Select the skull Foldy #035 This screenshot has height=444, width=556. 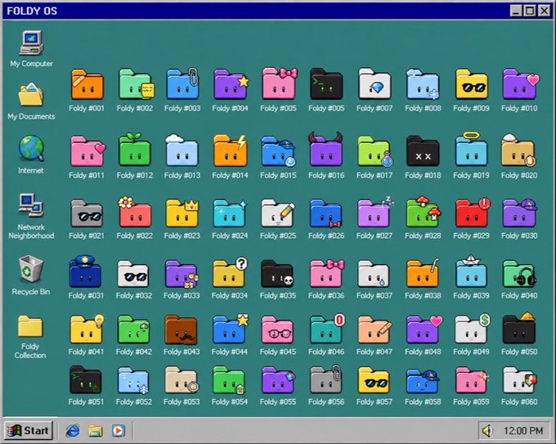277,273
